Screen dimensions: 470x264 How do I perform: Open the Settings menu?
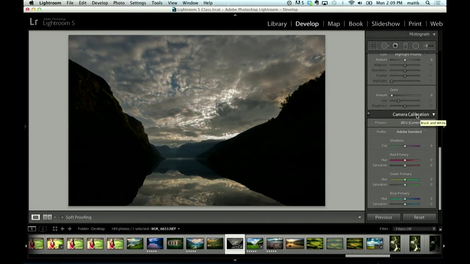pyautogui.click(x=138, y=3)
